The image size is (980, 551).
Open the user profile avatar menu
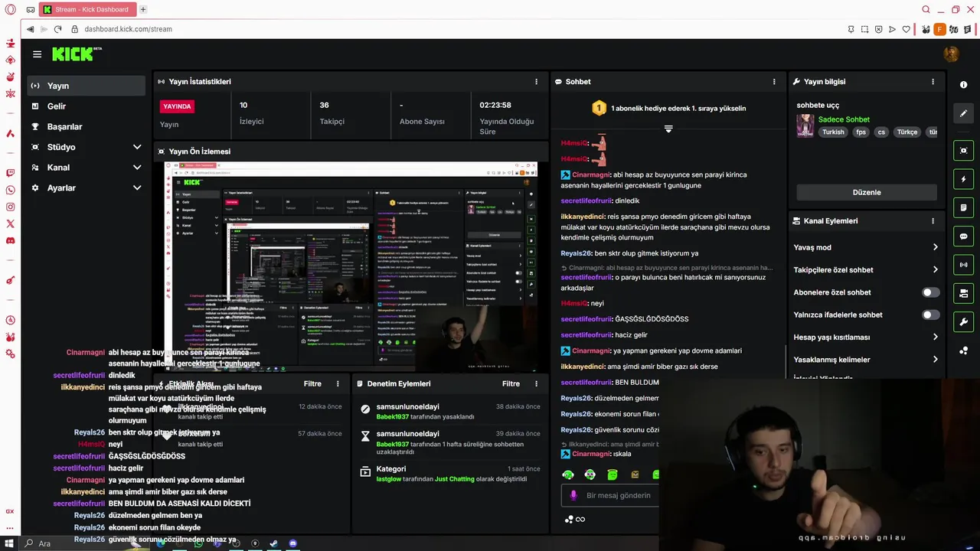951,54
